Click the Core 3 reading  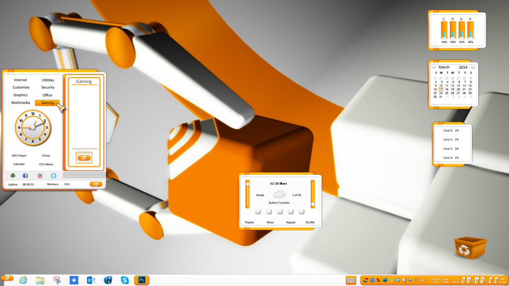coord(451,157)
